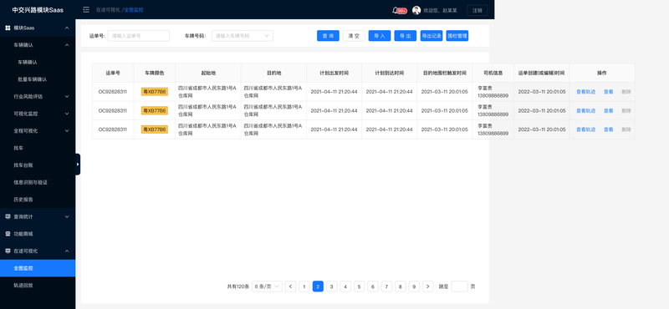
Task: Collapse the 在途可视化 section
Action: (38, 251)
